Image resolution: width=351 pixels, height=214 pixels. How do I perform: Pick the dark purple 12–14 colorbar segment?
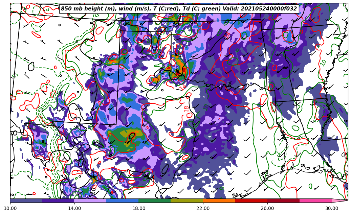coord(58,200)
